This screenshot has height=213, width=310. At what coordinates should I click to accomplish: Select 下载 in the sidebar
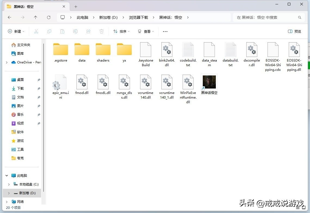click(x=20, y=88)
